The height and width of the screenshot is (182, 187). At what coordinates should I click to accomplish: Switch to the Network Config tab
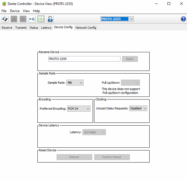(86, 28)
